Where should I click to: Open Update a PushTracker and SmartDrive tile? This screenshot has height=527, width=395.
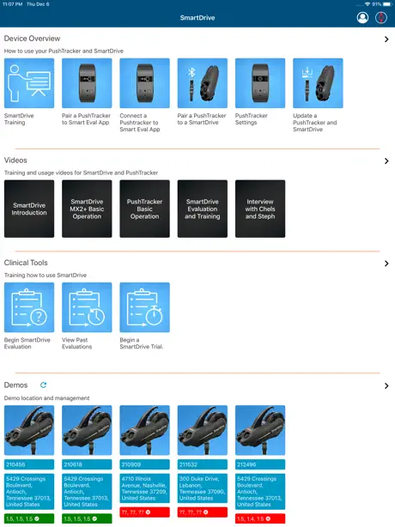[x=318, y=83]
